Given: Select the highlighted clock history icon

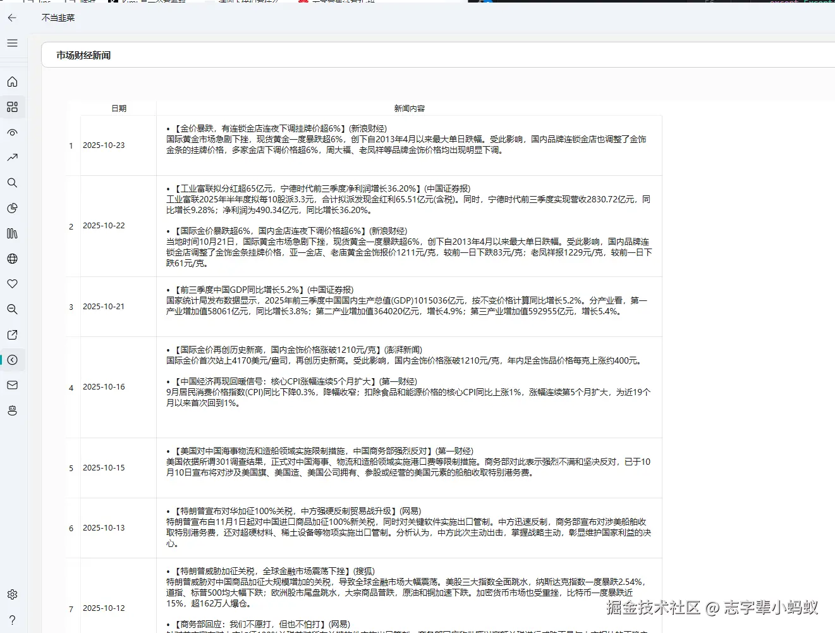Looking at the screenshot, I should click(13, 360).
